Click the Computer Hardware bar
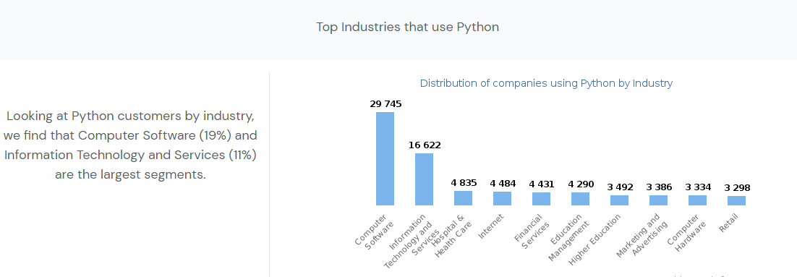The width and height of the screenshot is (797, 277). pyautogui.click(x=697, y=200)
